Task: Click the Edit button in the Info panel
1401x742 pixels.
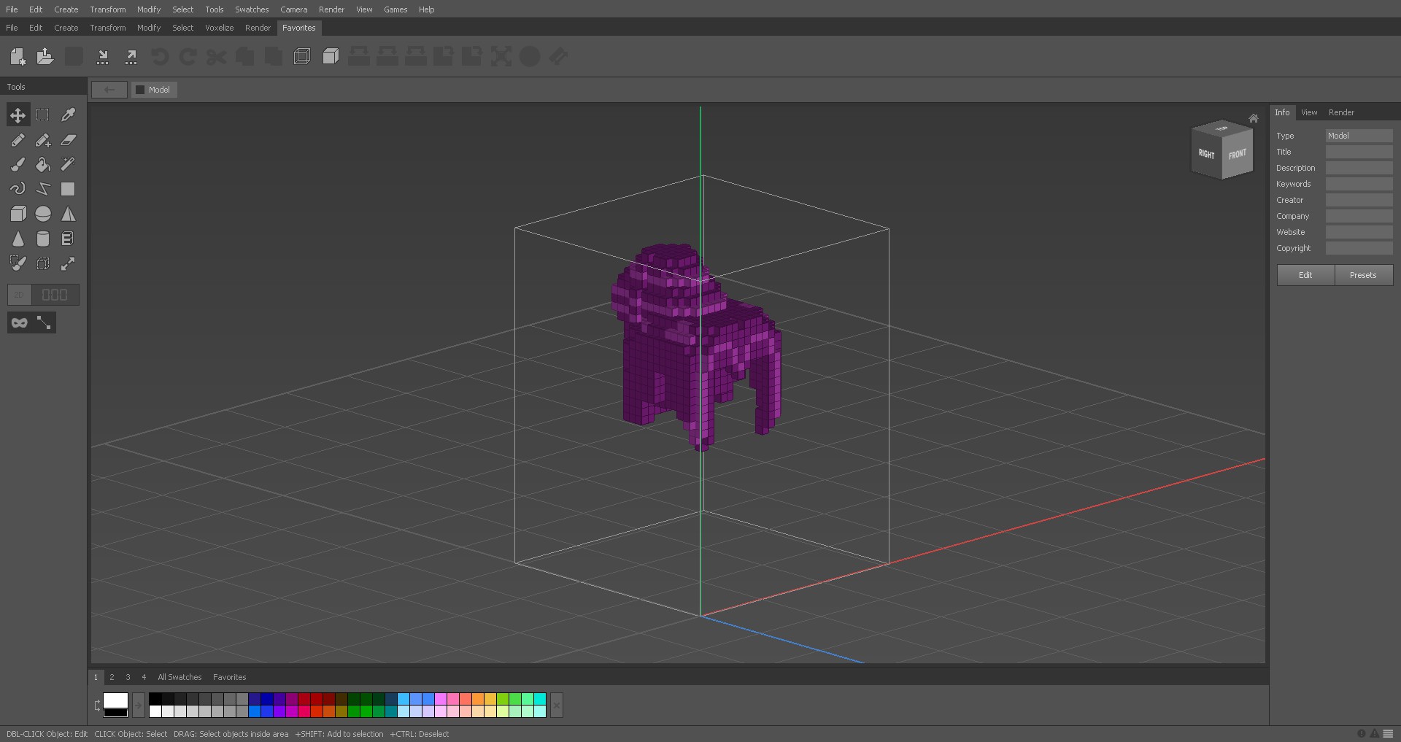Action: [x=1305, y=275]
